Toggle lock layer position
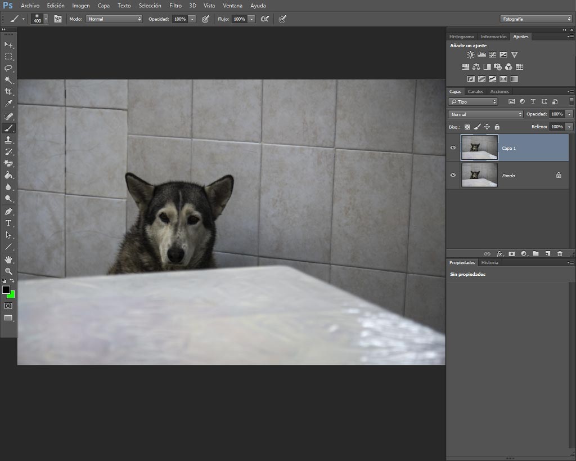 click(x=487, y=127)
